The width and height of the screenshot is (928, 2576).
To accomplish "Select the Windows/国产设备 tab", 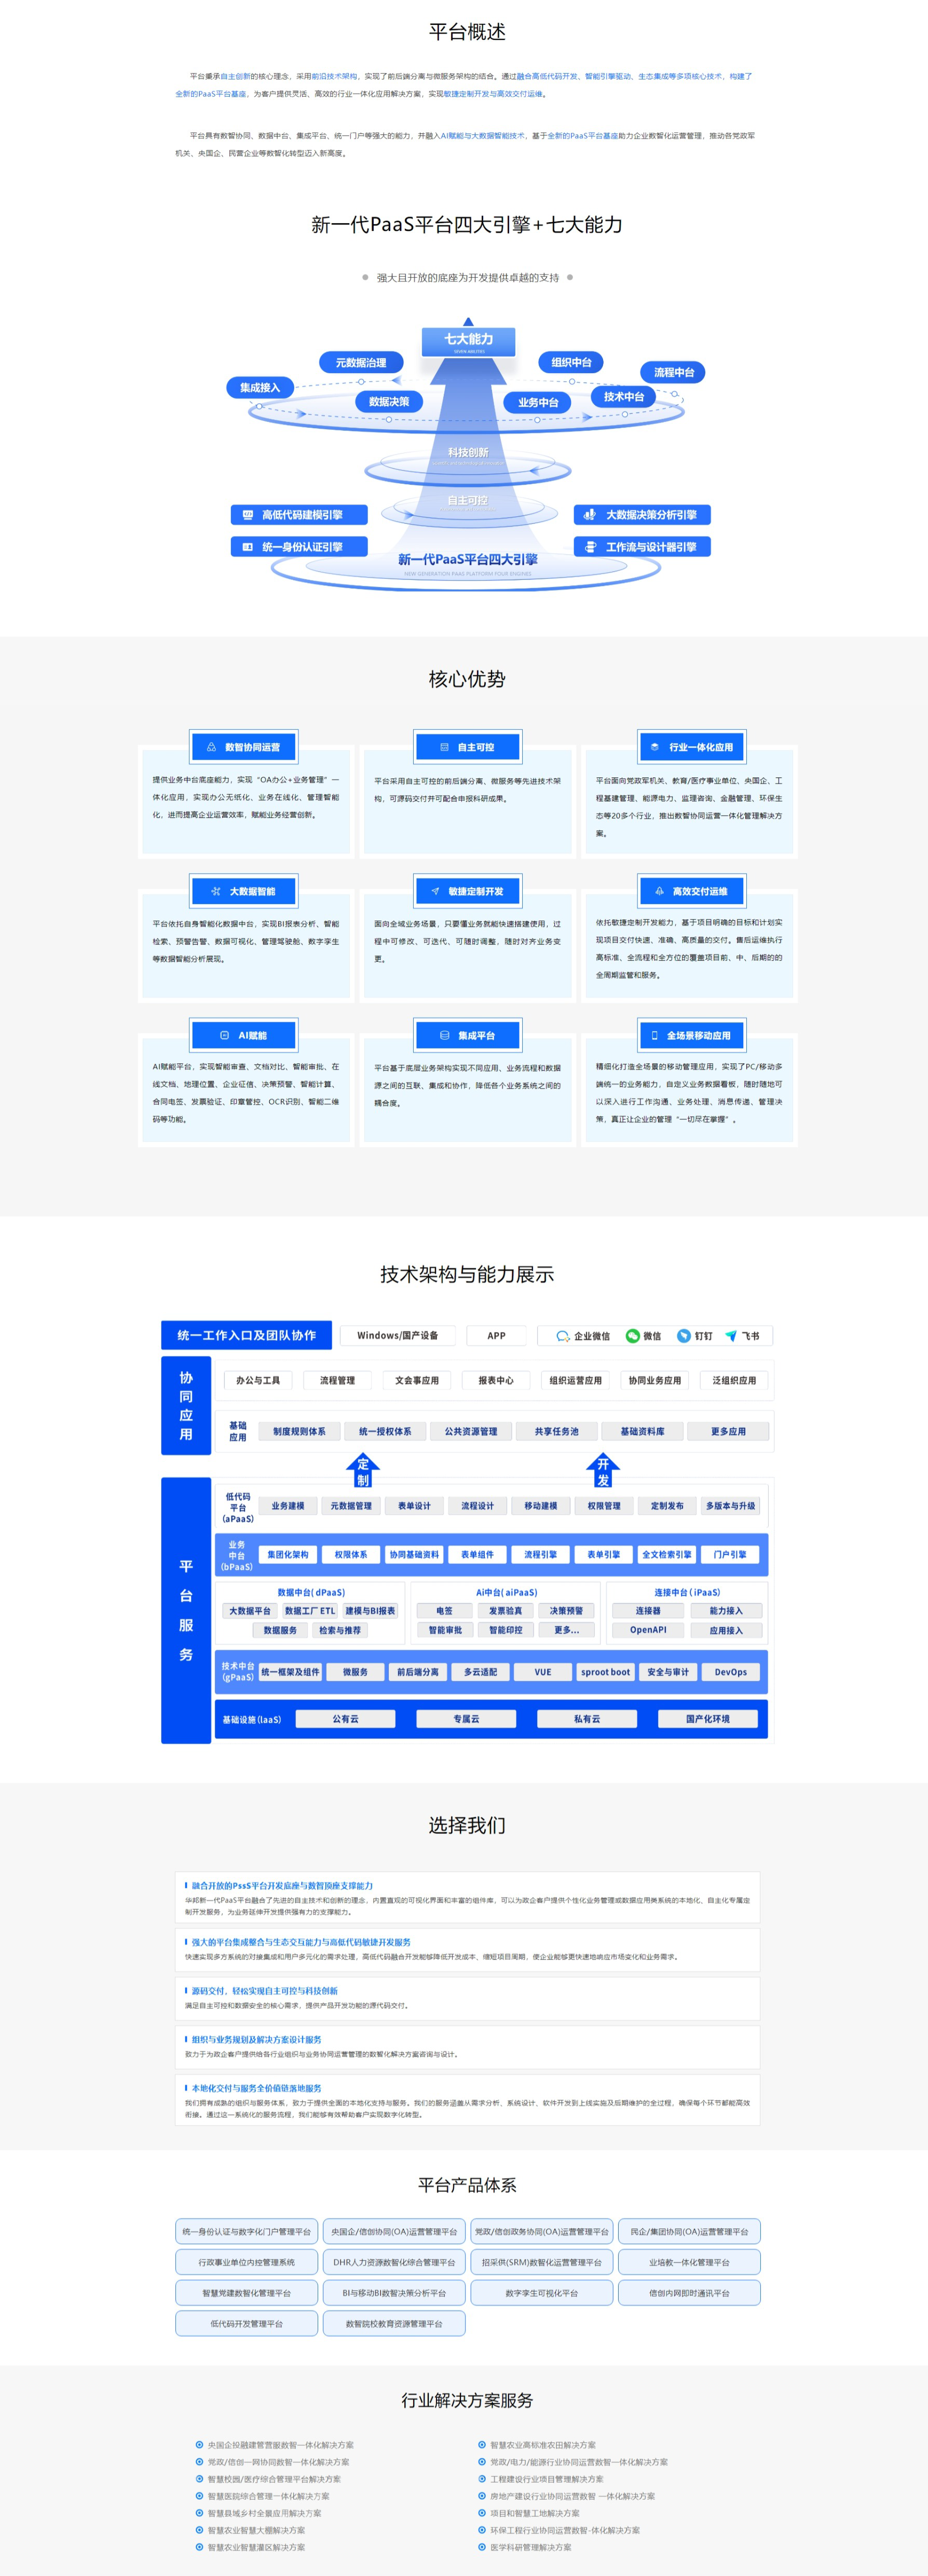I will [x=397, y=1335].
